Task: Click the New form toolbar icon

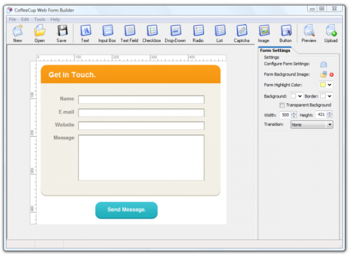Action: 18,33
